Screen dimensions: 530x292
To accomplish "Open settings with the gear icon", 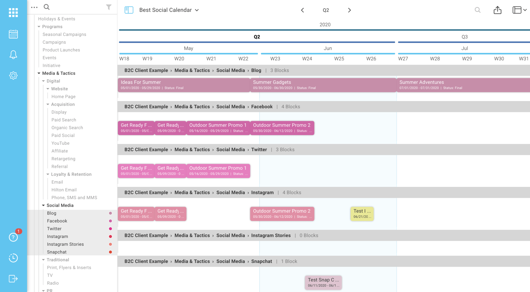I will (13, 75).
